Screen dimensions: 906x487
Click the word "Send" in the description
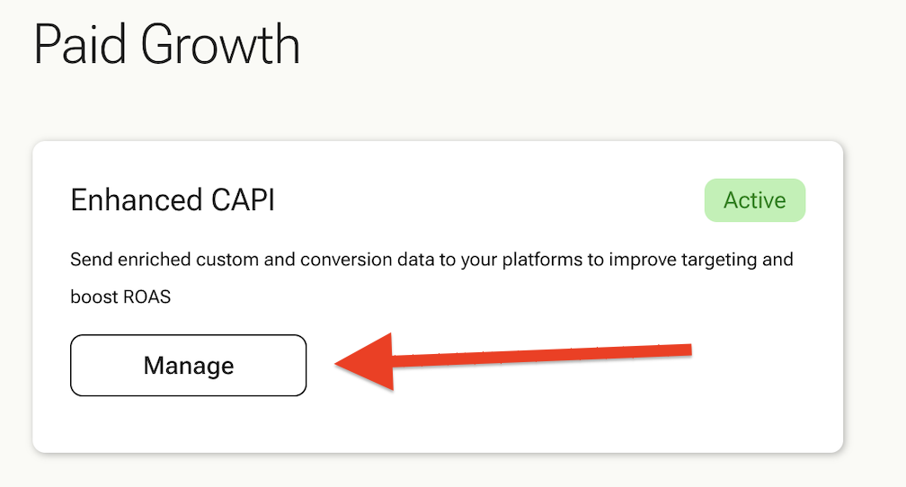tap(89, 261)
